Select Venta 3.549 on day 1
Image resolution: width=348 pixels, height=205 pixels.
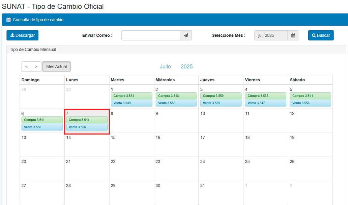point(132,103)
